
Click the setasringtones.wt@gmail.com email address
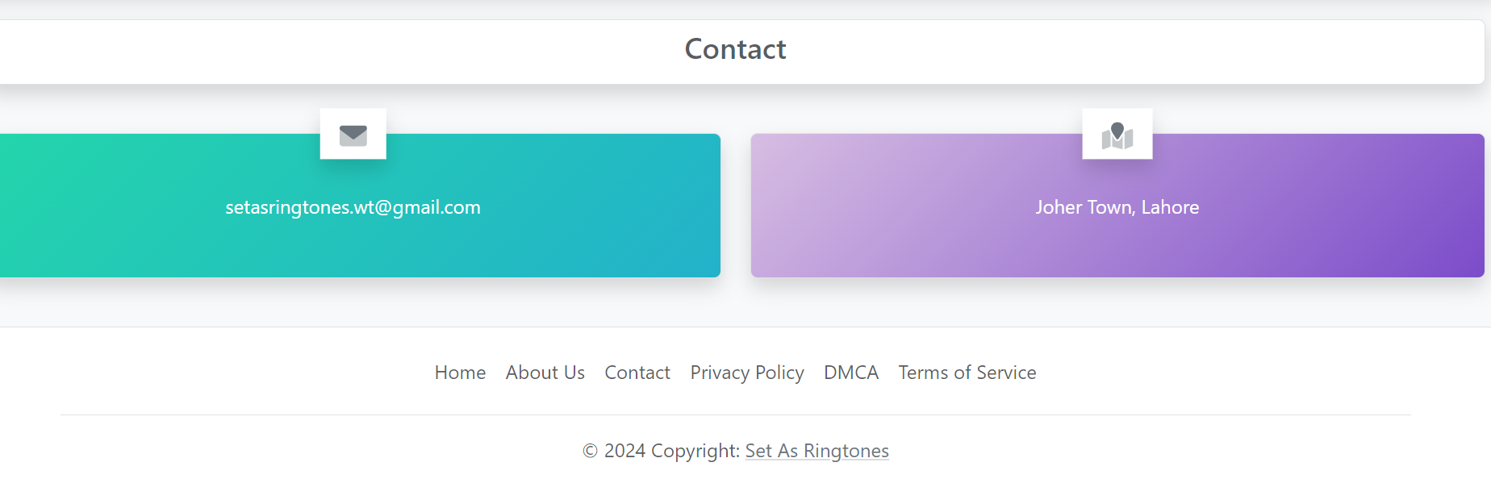coord(353,207)
